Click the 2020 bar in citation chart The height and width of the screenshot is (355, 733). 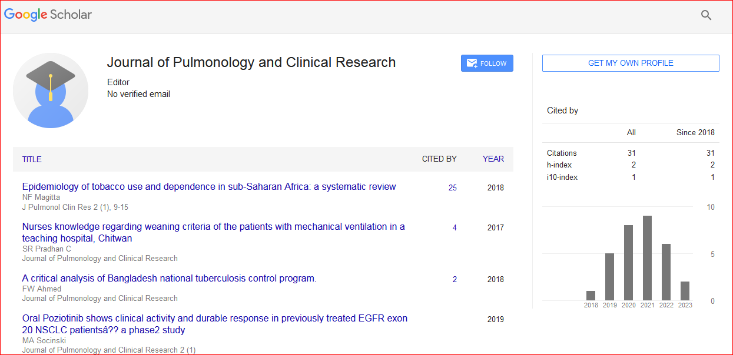[x=628, y=263]
